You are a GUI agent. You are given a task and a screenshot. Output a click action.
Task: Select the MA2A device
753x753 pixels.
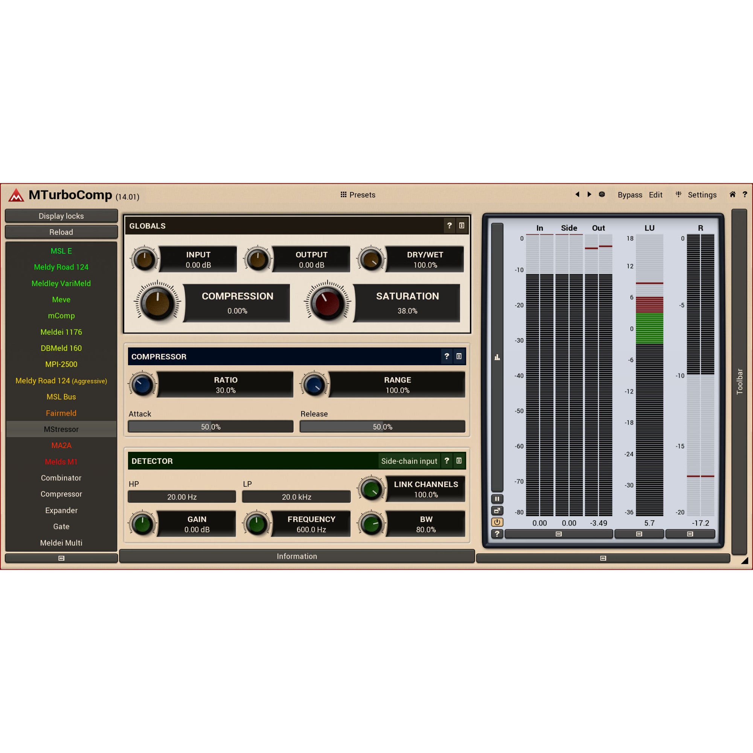[x=61, y=445]
